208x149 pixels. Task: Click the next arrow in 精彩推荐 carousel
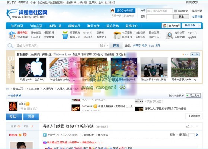click(197, 54)
